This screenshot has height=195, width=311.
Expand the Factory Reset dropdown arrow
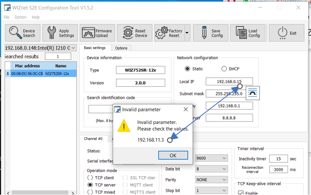point(187,33)
